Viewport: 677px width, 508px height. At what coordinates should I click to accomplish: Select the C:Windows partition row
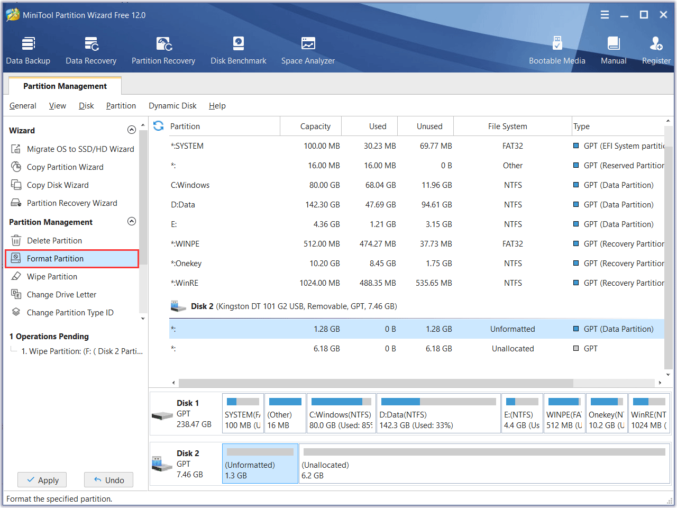click(x=417, y=185)
